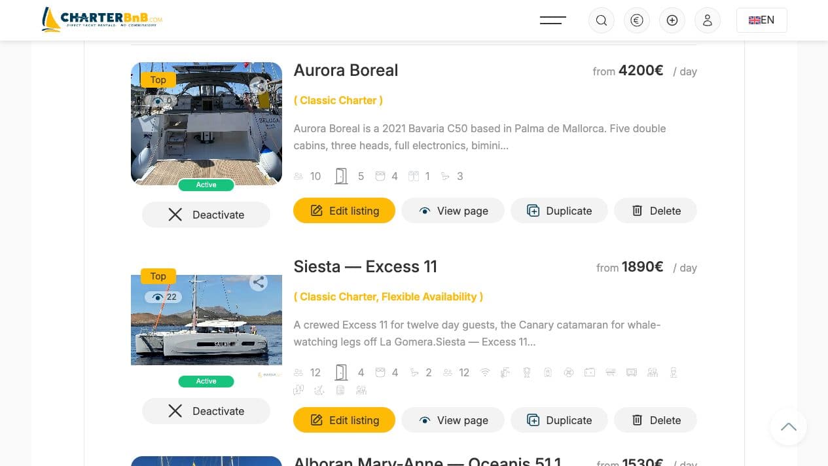Viewport: 828px width, 466px height.
Task: Click Aurora Boreal cabins door icon
Action: pos(341,176)
